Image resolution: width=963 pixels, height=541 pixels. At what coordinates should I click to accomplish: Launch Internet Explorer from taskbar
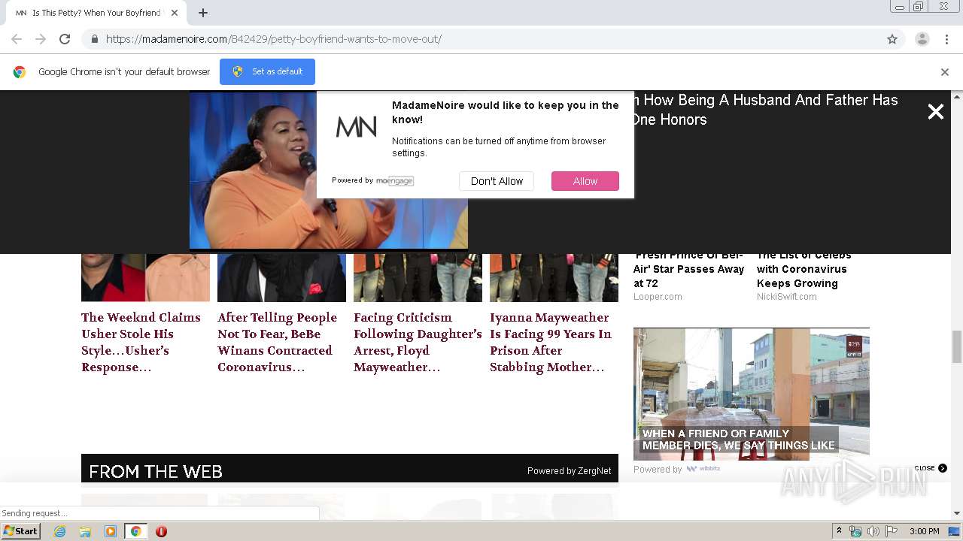pyautogui.click(x=59, y=531)
